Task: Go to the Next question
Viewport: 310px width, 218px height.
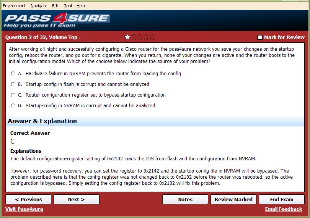Action: point(77,199)
